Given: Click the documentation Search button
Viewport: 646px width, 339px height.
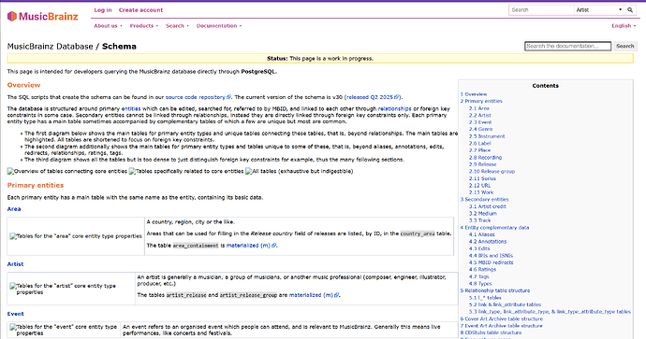Looking at the screenshot, I should coord(625,46).
